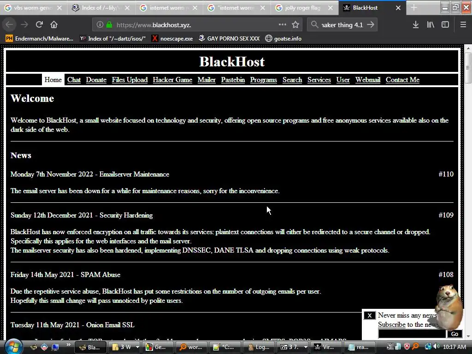The width and height of the screenshot is (472, 354).
Task: Click the taskbar clock 10:17 AM
Action: click(454, 347)
